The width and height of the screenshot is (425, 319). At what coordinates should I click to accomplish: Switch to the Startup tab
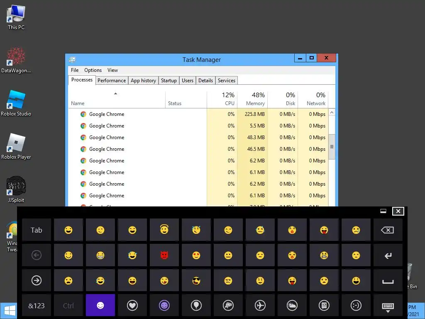169,81
